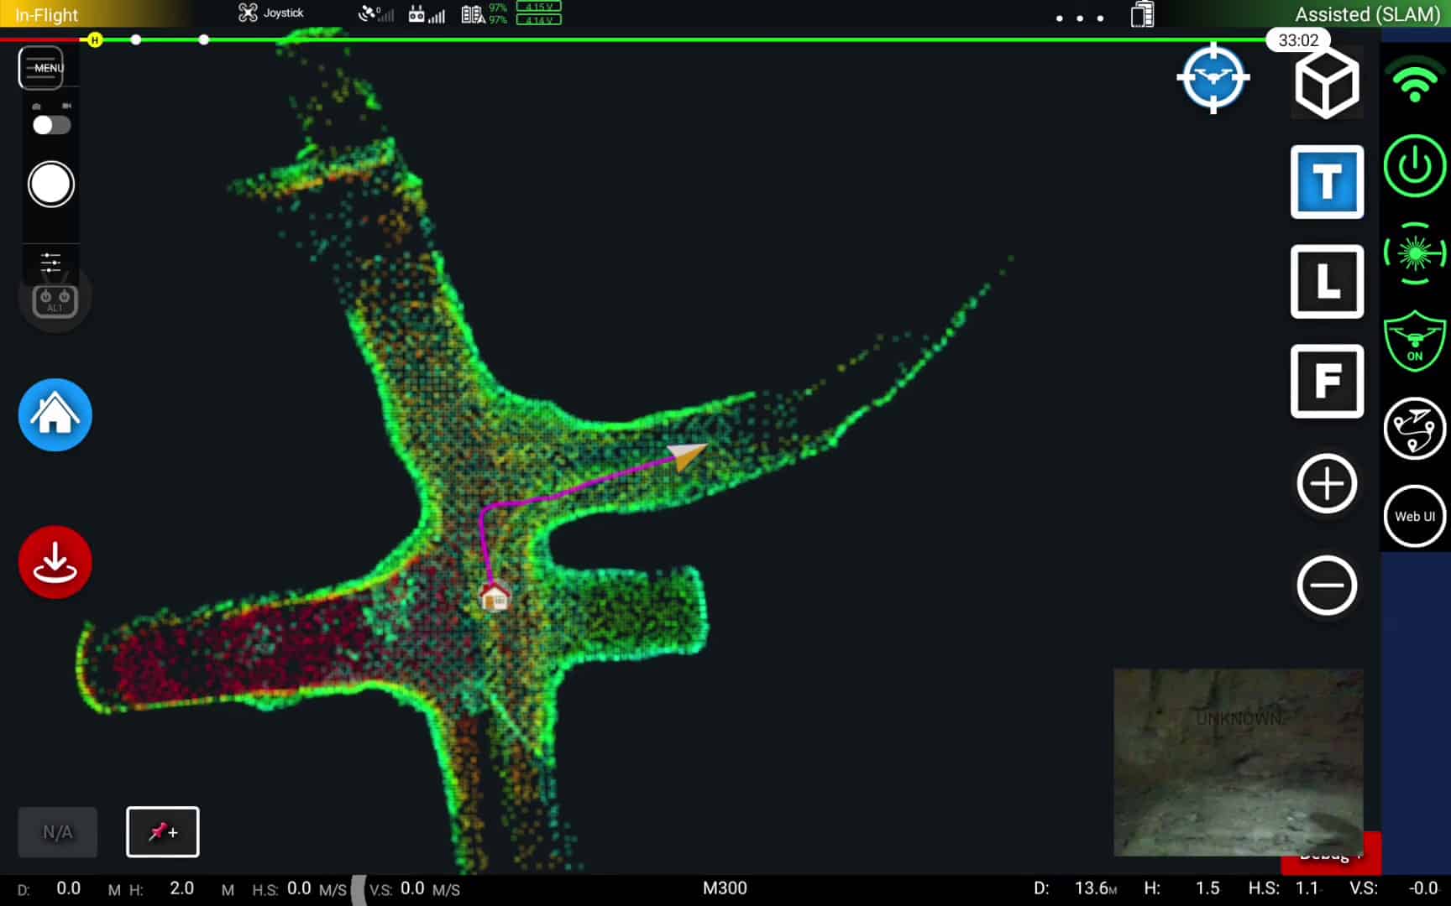Click the pin-add waypoint button
Image resolution: width=1451 pixels, height=906 pixels.
click(x=162, y=832)
